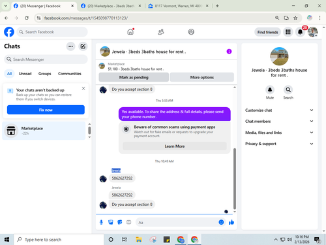Send a thumbs-up like
This screenshot has width=326, height=245.
click(231, 222)
